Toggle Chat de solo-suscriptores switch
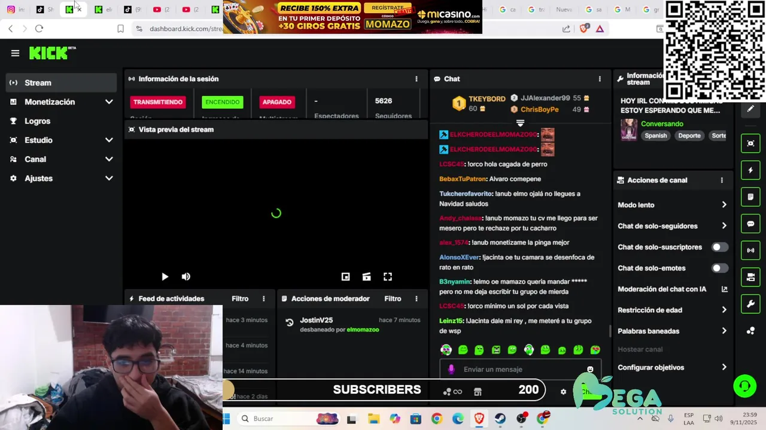Image resolution: width=766 pixels, height=430 pixels. pos(720,247)
